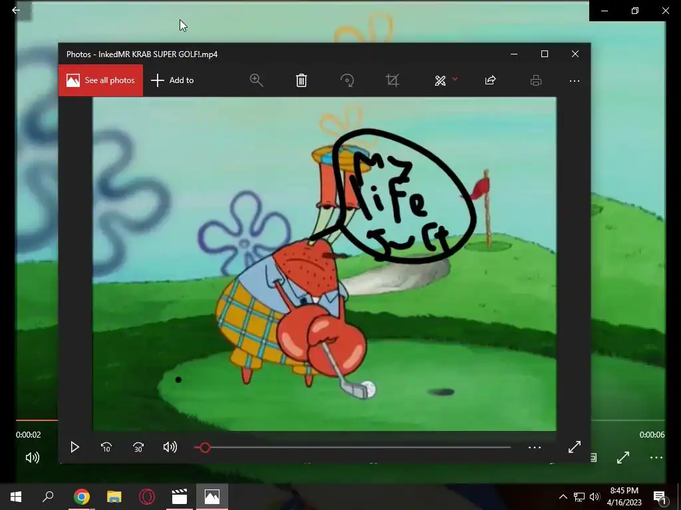The width and height of the screenshot is (681, 510).
Task: Expand Edit & Create dropdown arrow
Action: (x=455, y=79)
